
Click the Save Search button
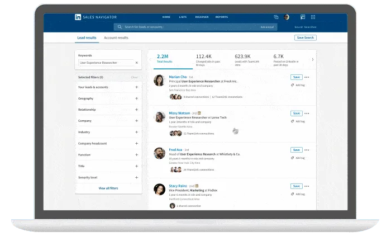pyautogui.click(x=306, y=37)
